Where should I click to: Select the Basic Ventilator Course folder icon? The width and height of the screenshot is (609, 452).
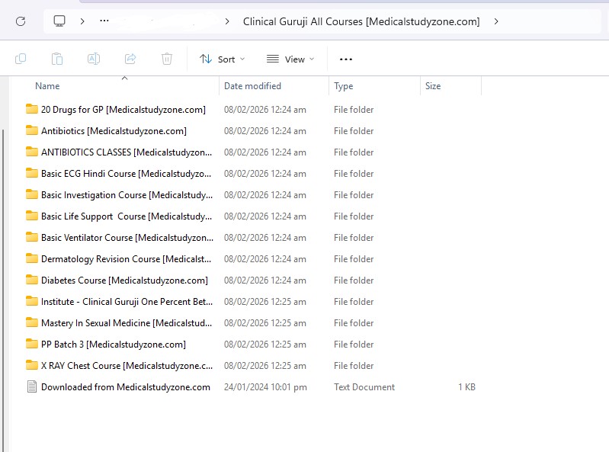32,237
